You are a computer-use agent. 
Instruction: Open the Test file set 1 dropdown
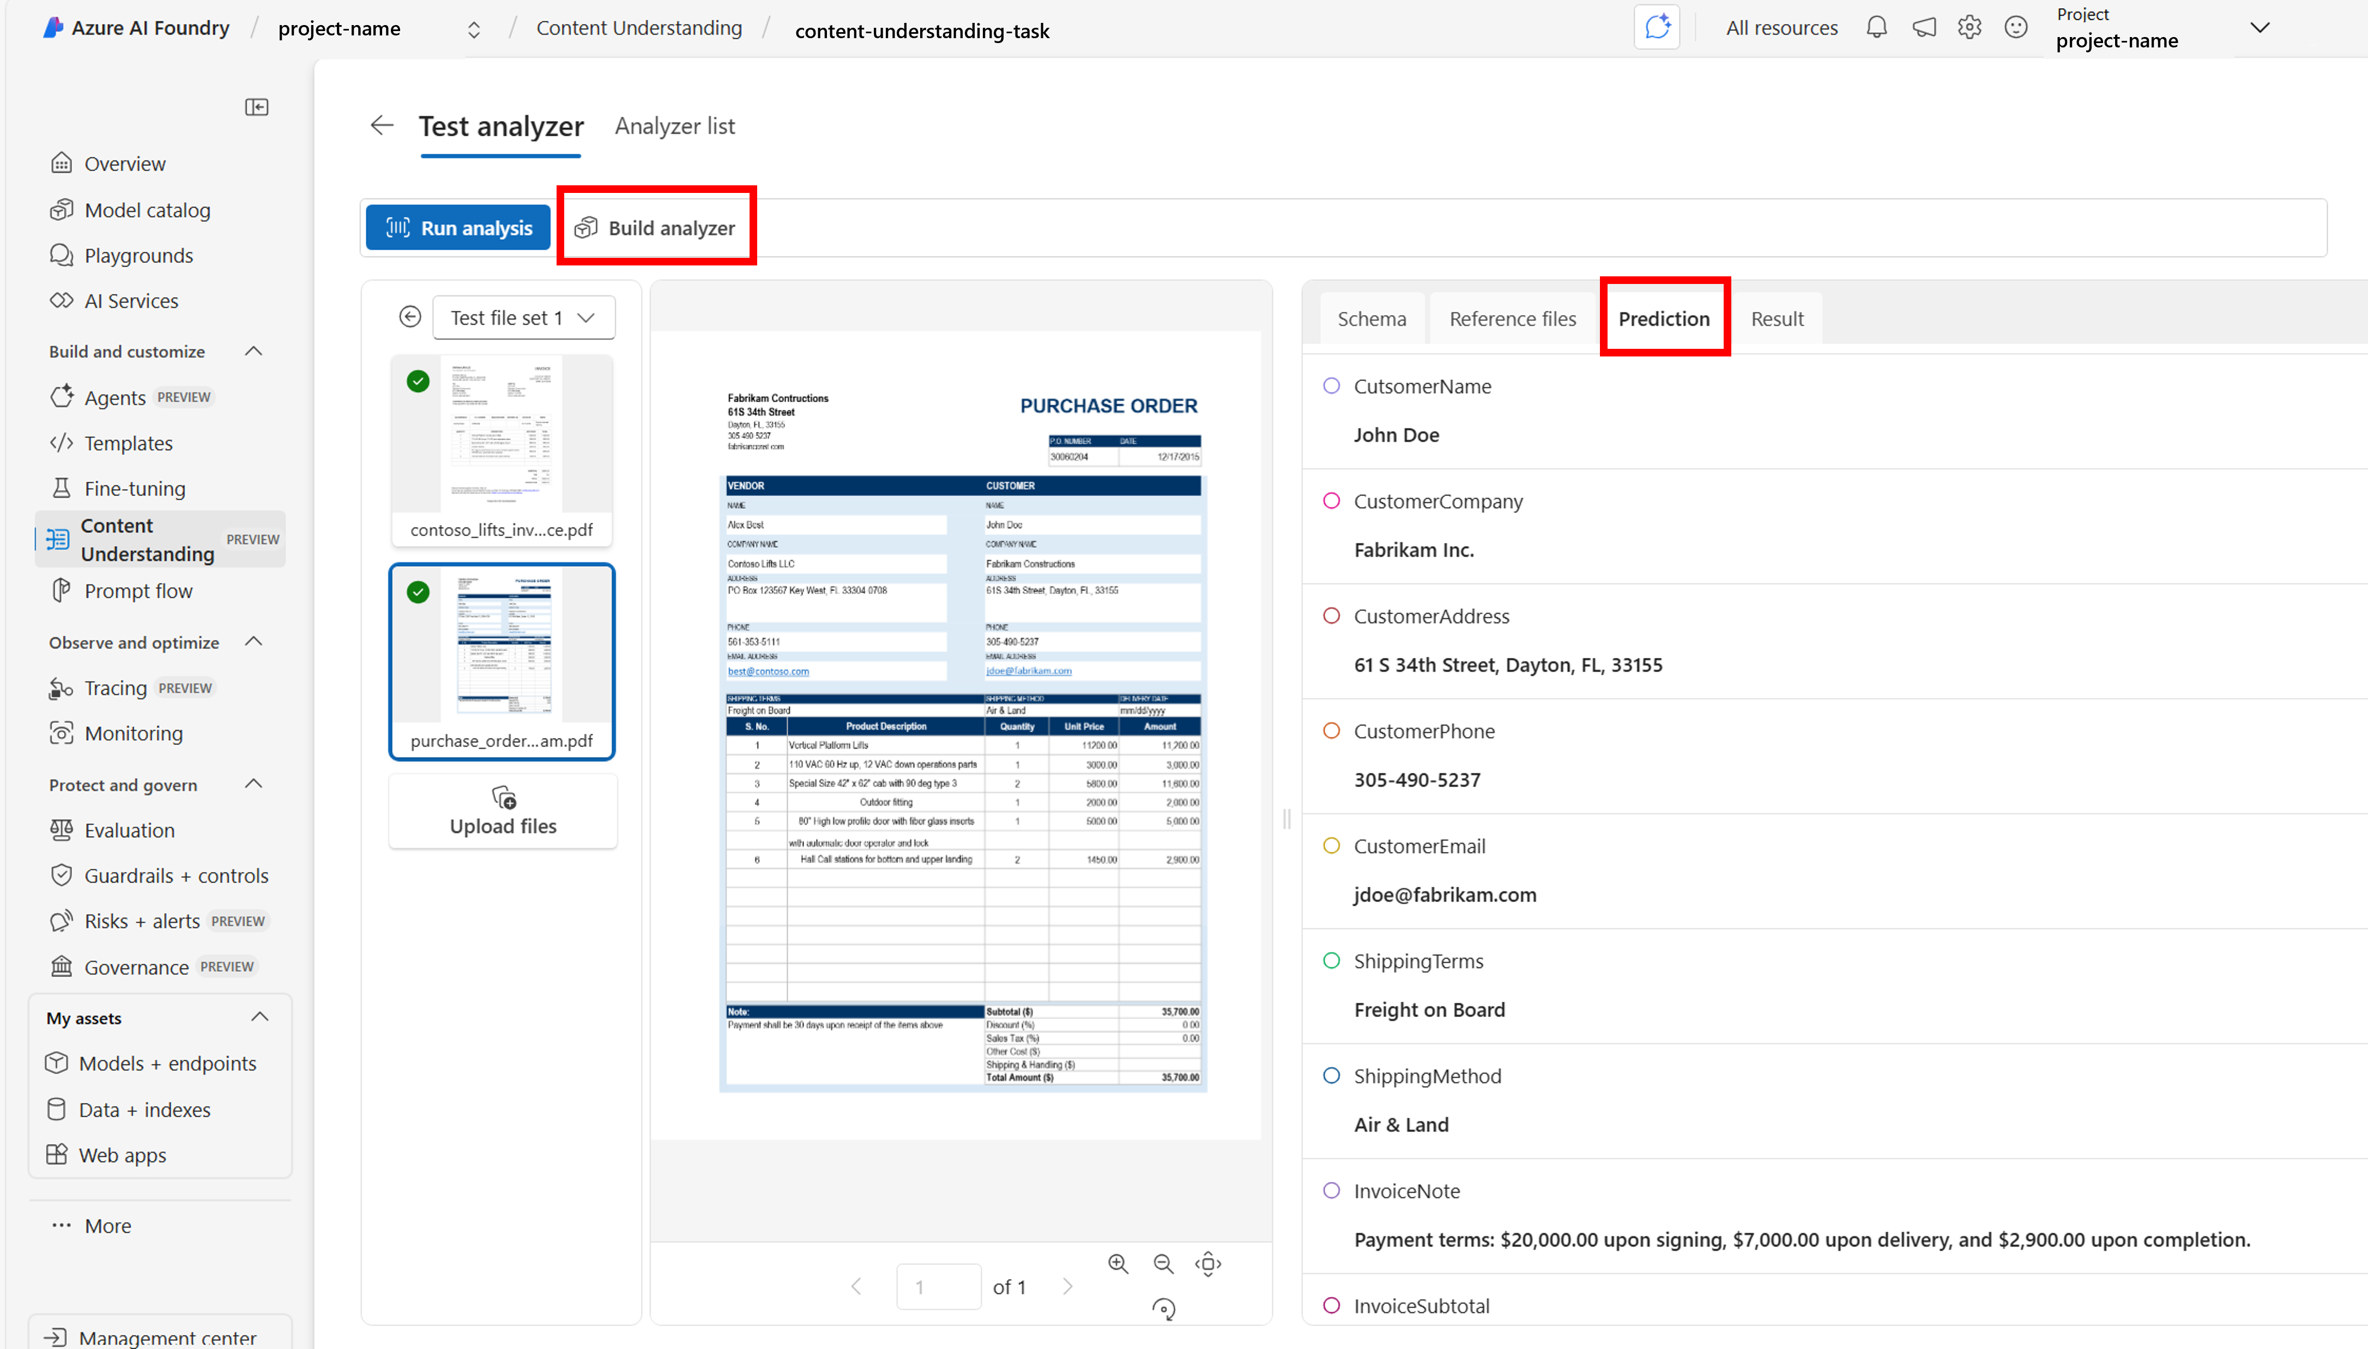click(x=523, y=318)
